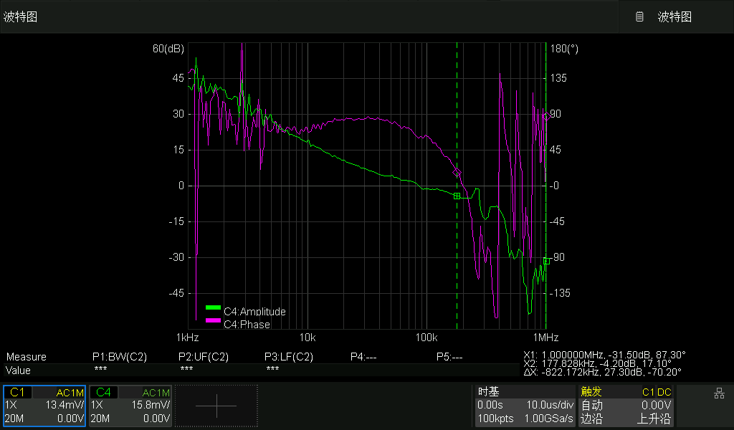Click the list icon beside the top right 波特图
The height and width of the screenshot is (430, 734).
pos(639,17)
